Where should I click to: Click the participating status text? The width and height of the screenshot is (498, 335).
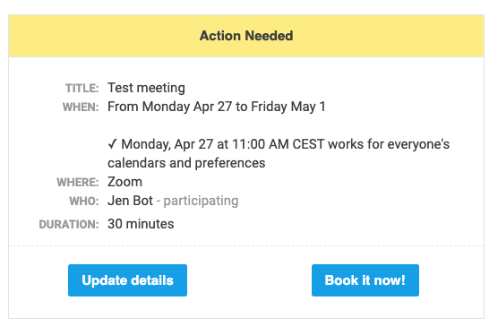coord(201,201)
